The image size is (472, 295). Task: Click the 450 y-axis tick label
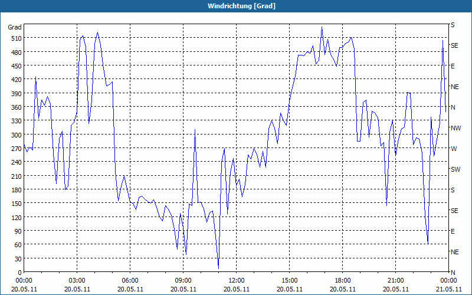[x=17, y=66]
